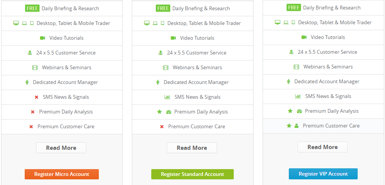Click red X next to Standard Premium Customer Care
The width and height of the screenshot is (385, 185).
click(162, 127)
